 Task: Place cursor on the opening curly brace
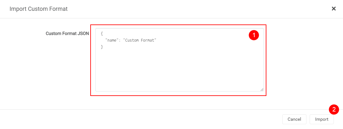pyautogui.click(x=102, y=33)
